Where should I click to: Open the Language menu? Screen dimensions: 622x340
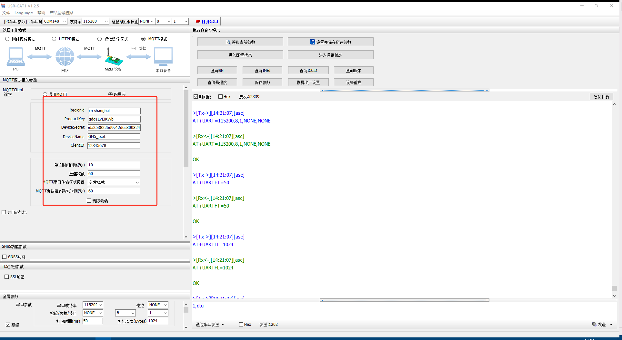[x=24, y=13]
